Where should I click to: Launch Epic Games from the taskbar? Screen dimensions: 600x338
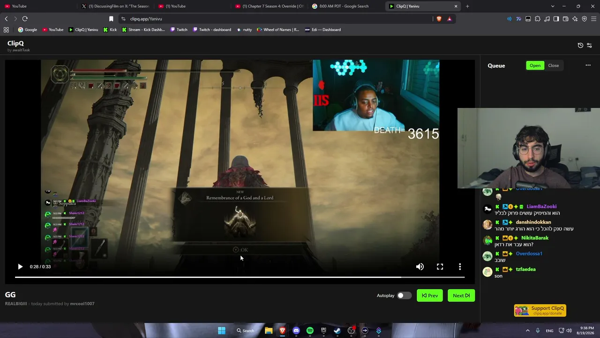[323, 330]
